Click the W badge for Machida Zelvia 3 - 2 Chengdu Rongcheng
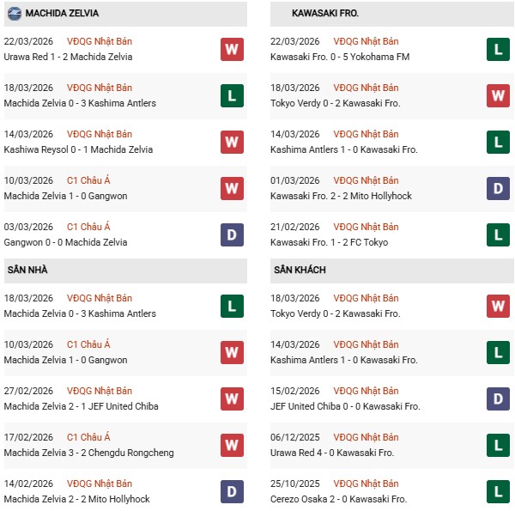This screenshot has width=515, height=511. (x=232, y=445)
